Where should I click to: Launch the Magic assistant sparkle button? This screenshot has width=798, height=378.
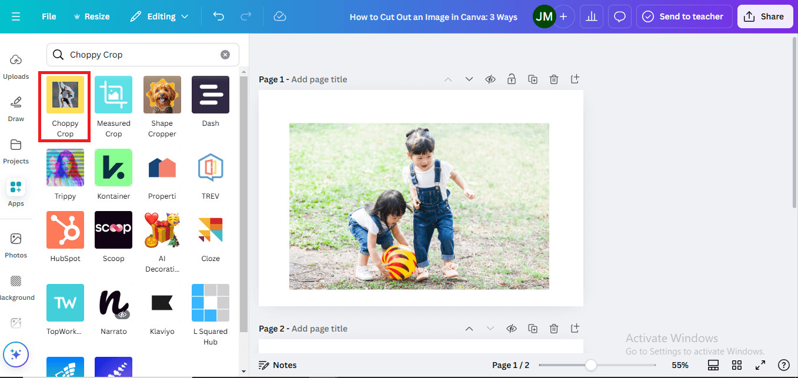(x=16, y=354)
